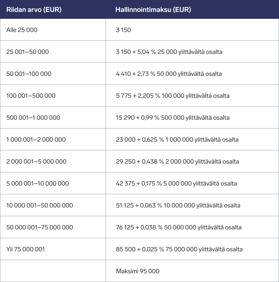This screenshot has width=279, height=282.
Task: Select the '5 000 001–10 000 000' range cell
Action: coord(38,184)
